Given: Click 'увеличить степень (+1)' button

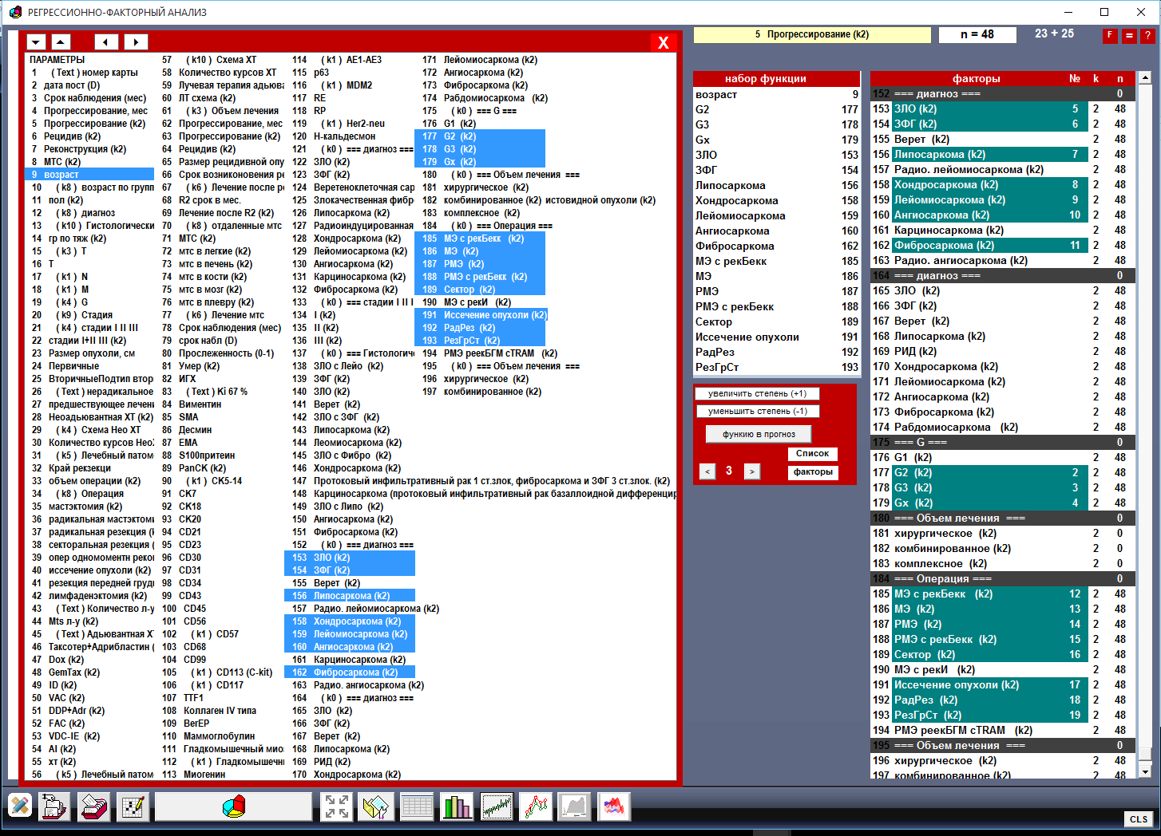Looking at the screenshot, I should coord(757,394).
